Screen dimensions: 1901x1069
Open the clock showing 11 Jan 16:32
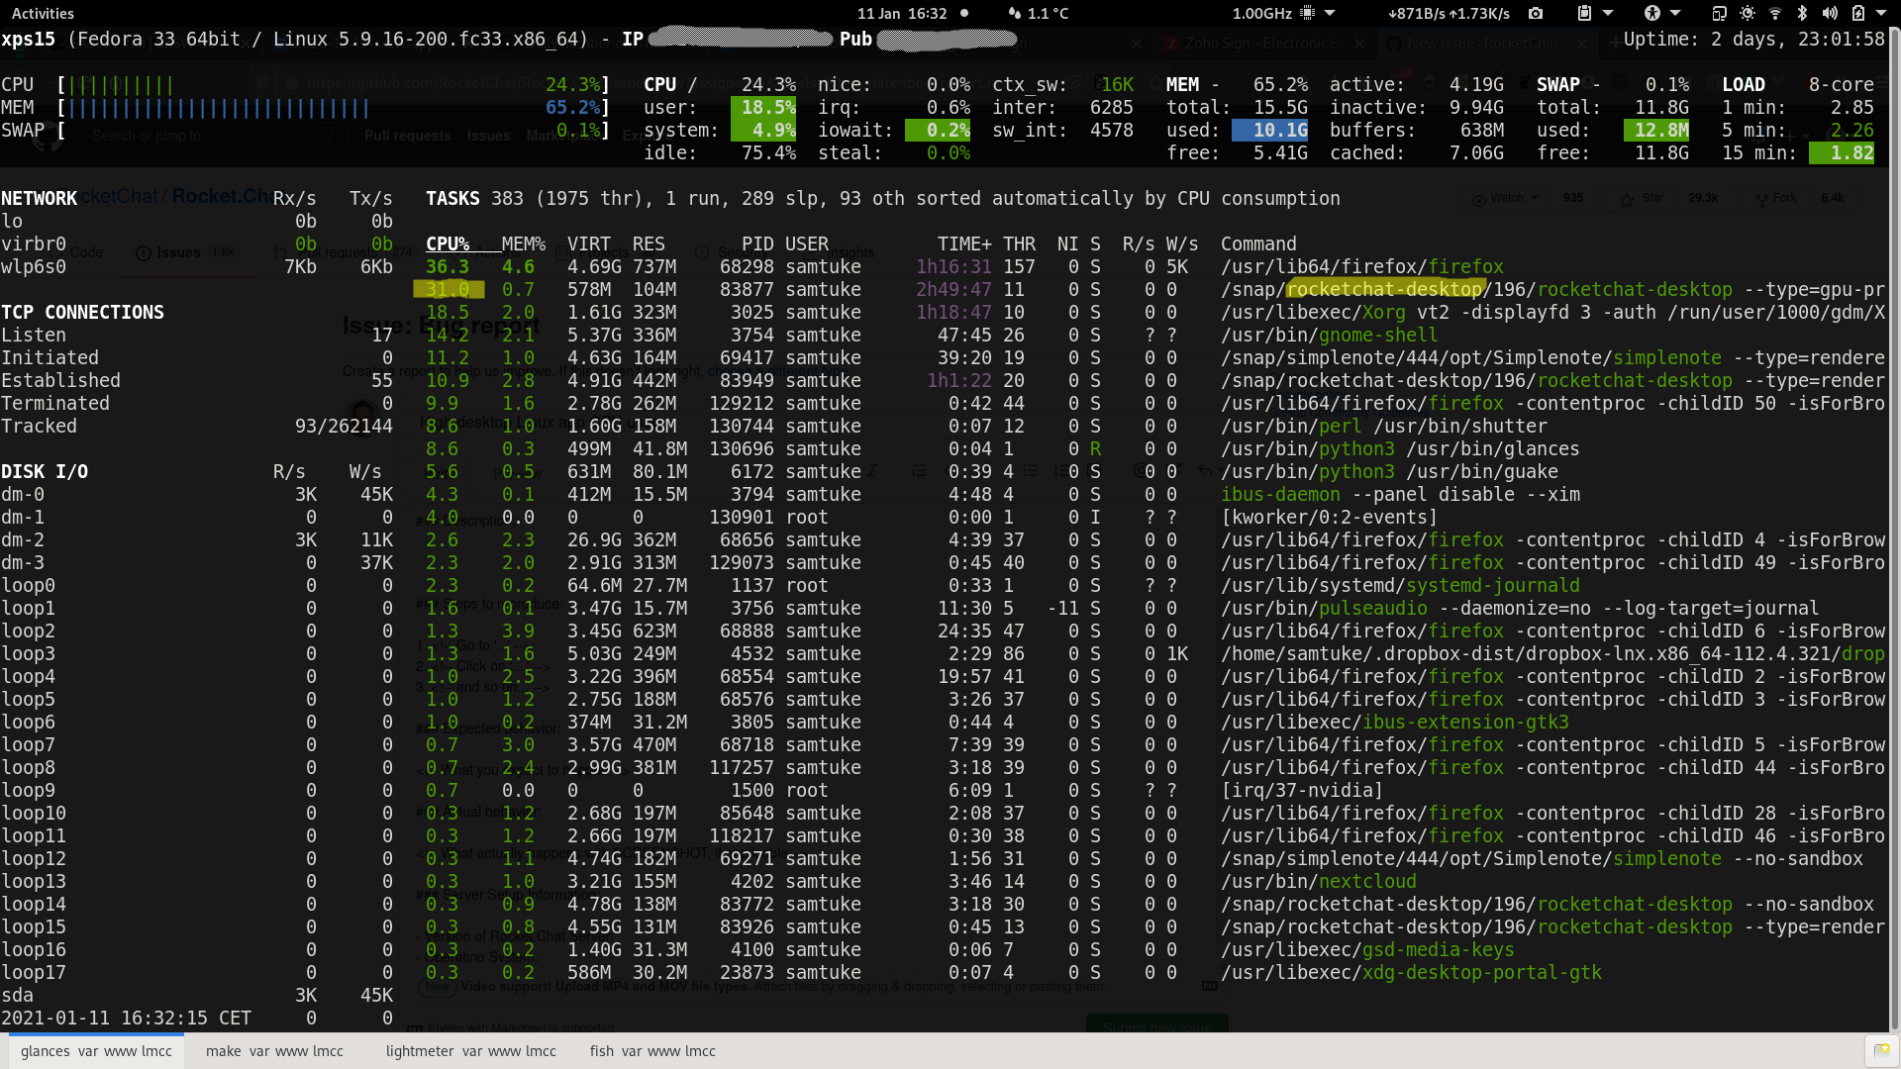tap(902, 13)
